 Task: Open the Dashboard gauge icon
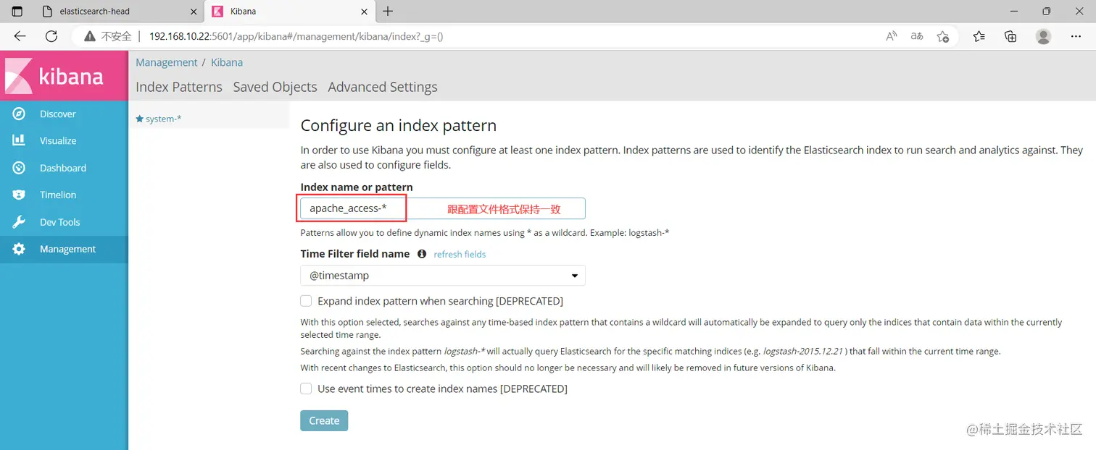click(19, 168)
